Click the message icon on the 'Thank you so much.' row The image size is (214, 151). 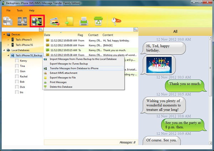pos(47,50)
